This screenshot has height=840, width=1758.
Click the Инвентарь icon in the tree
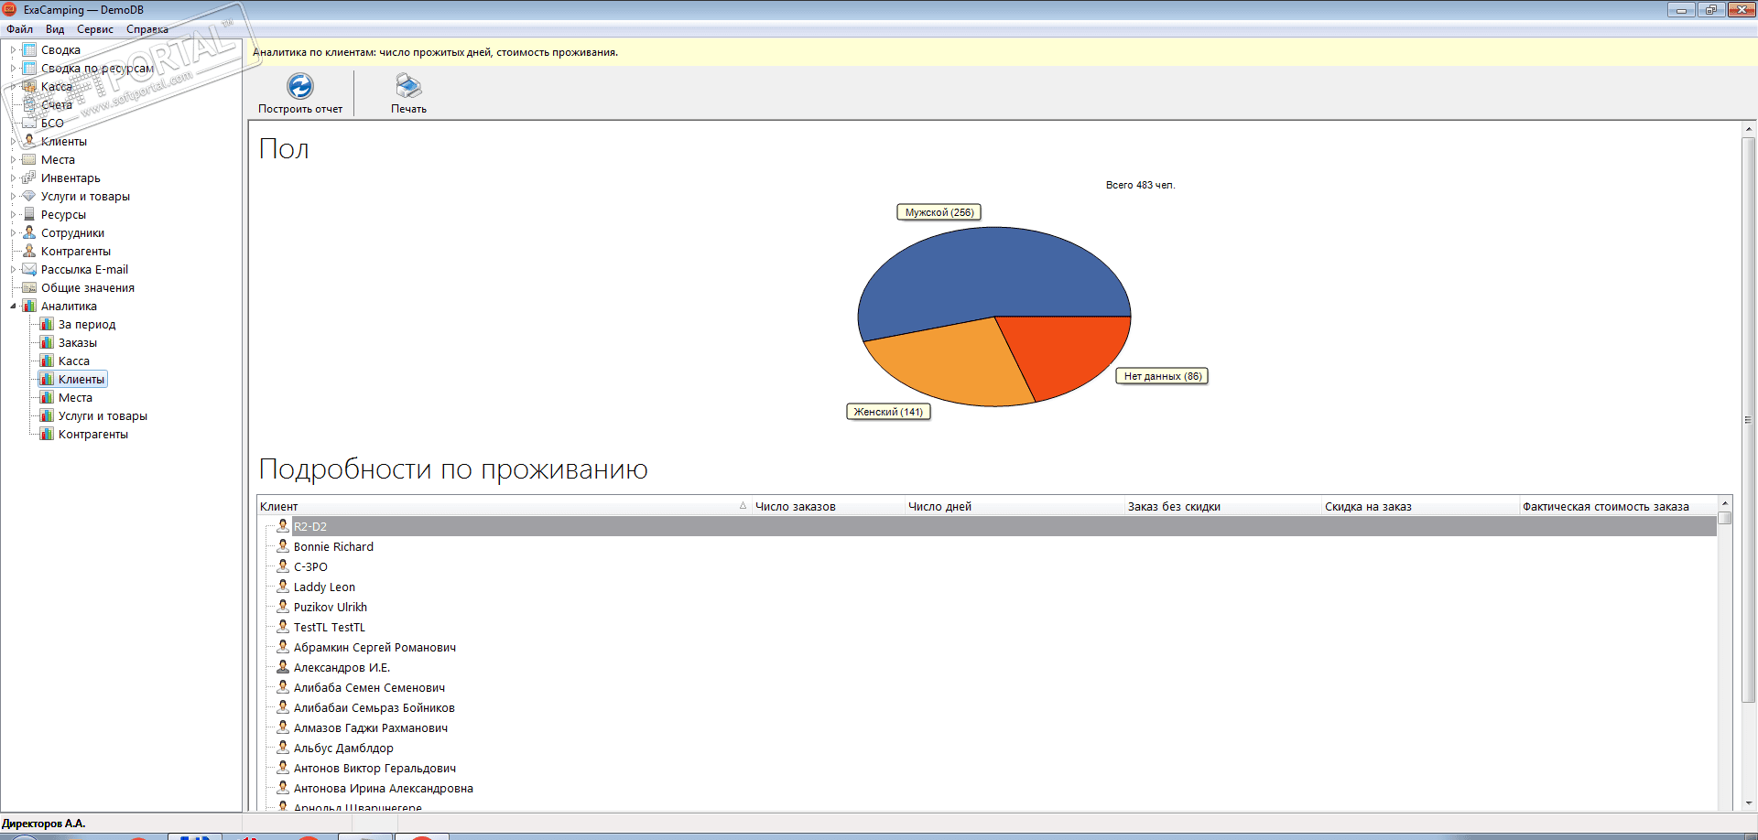point(29,178)
